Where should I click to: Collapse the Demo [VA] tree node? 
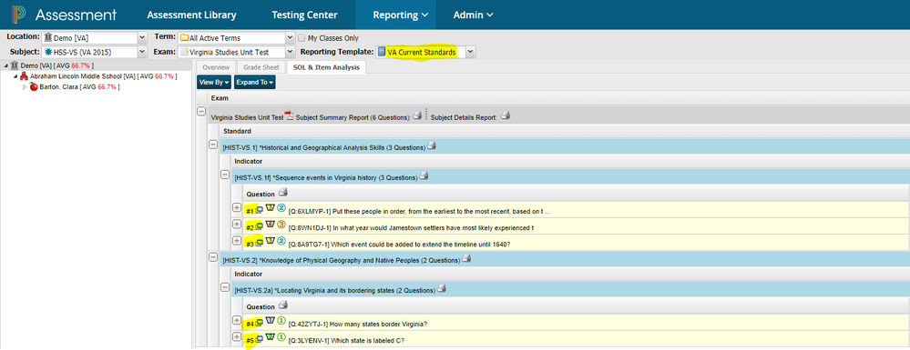pyautogui.click(x=5, y=65)
